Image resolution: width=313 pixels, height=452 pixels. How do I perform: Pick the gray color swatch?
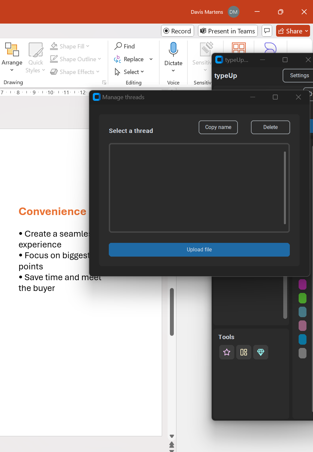pos(303,353)
